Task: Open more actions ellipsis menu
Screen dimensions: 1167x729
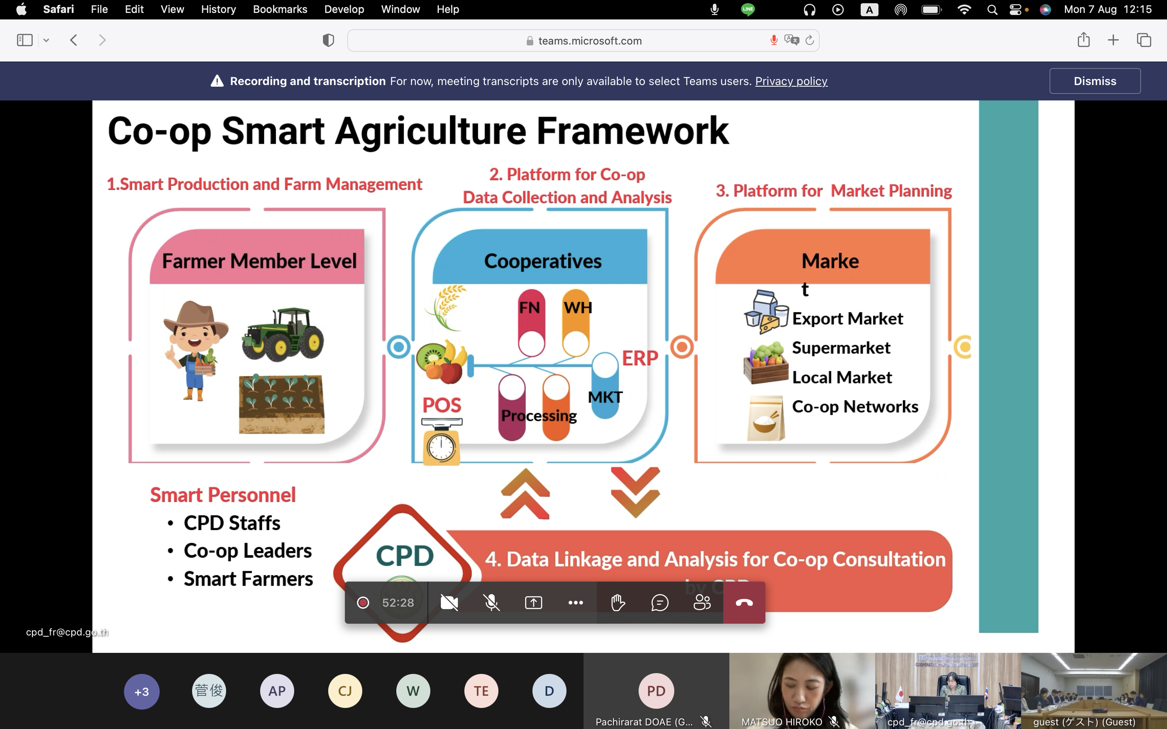Action: 575,602
